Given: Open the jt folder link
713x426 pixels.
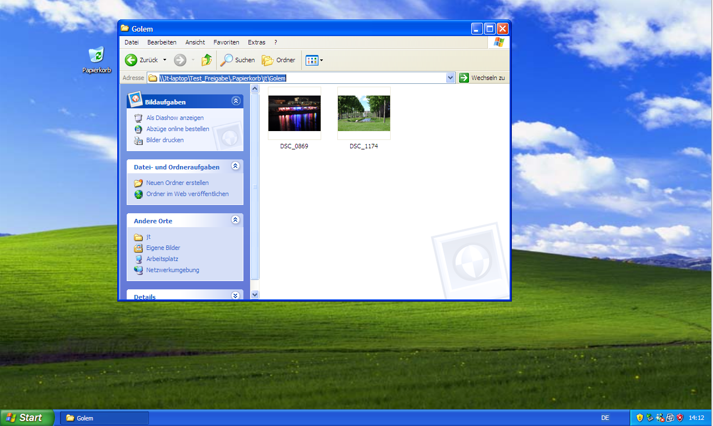Looking at the screenshot, I should [148, 237].
